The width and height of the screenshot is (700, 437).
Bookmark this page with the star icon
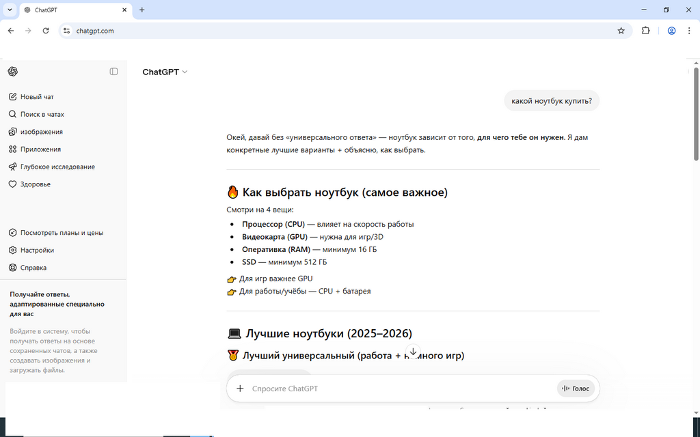621,31
